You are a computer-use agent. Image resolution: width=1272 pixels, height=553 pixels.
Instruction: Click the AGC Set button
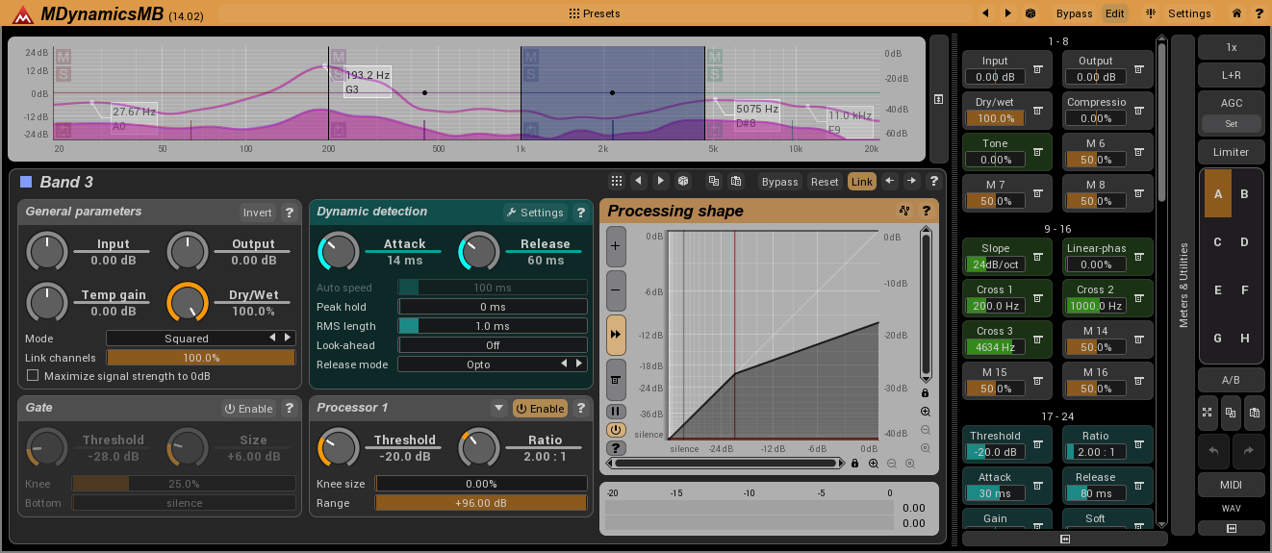click(1231, 124)
